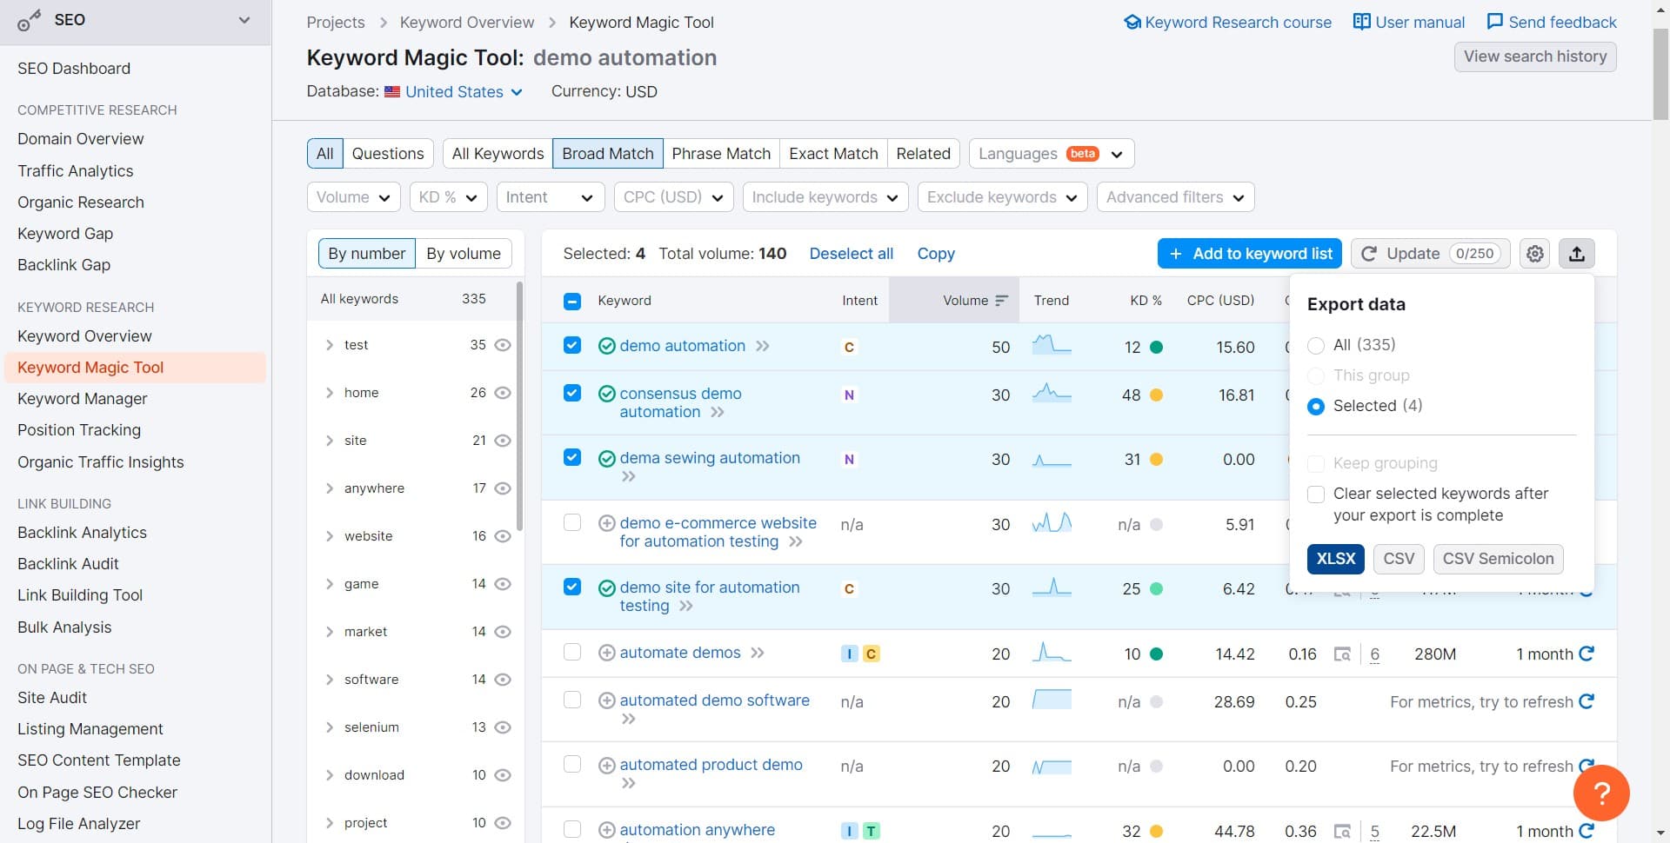Toggle eye icon for test keyword group
1670x843 pixels.
point(503,345)
